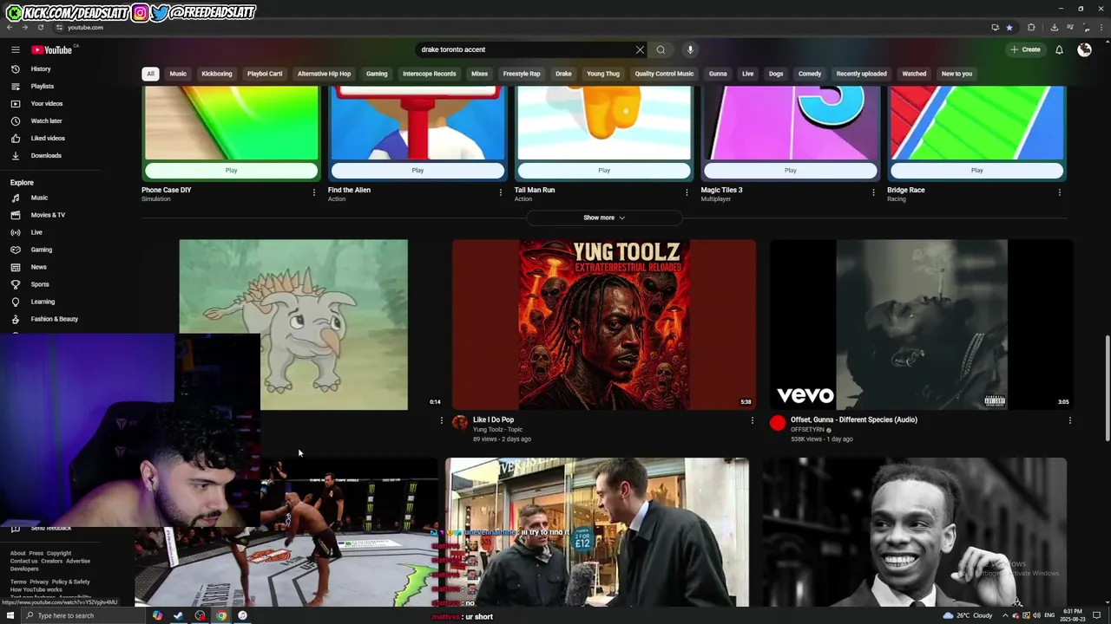Open Chrome downloads icon
The width and height of the screenshot is (1111, 624).
(x=1054, y=27)
